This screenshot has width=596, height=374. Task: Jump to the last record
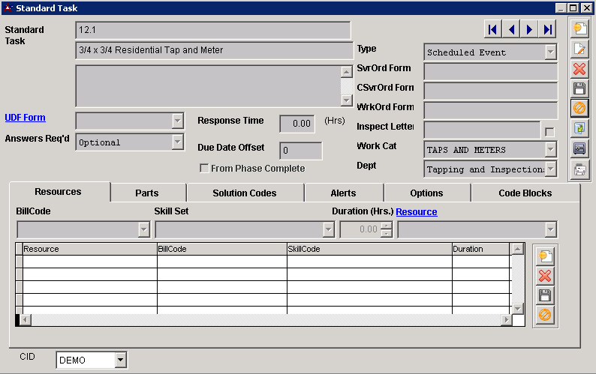[548, 29]
